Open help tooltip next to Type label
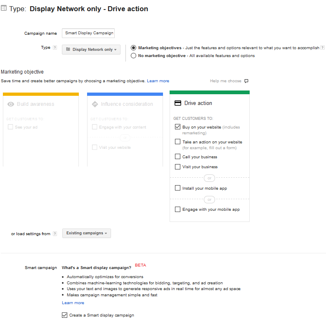The height and width of the screenshot is (324, 326). point(55,48)
